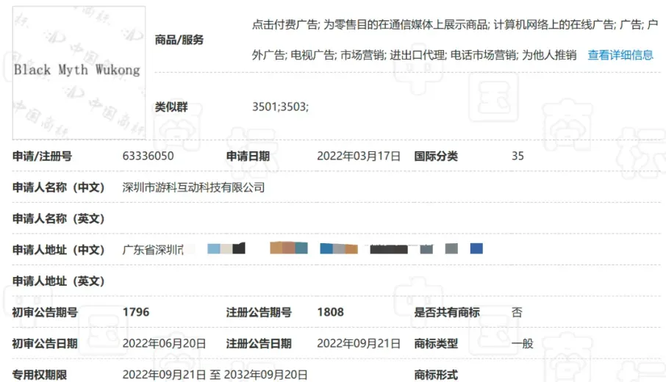Select registration announcement date 2022年09月21日
The height and width of the screenshot is (382, 666).
point(359,343)
